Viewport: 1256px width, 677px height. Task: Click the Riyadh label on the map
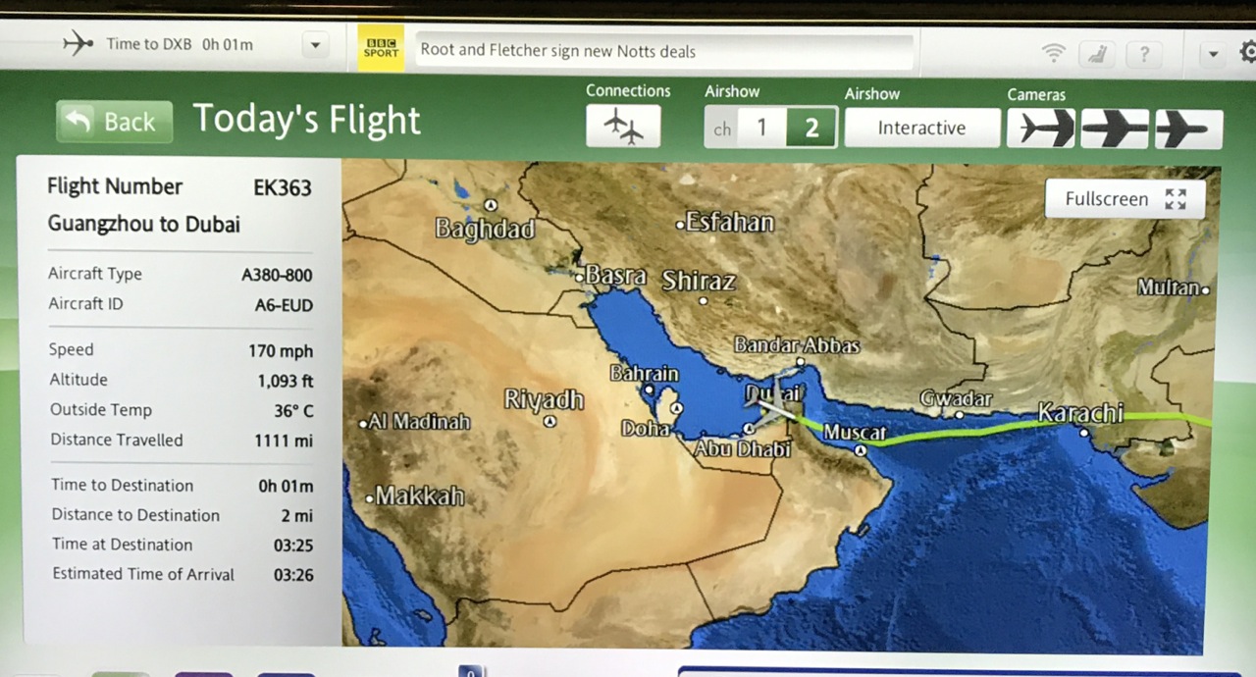pyautogui.click(x=544, y=399)
